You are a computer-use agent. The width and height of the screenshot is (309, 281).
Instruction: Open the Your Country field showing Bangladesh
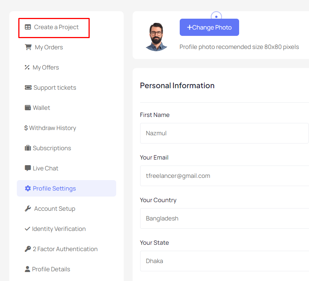coord(225,218)
